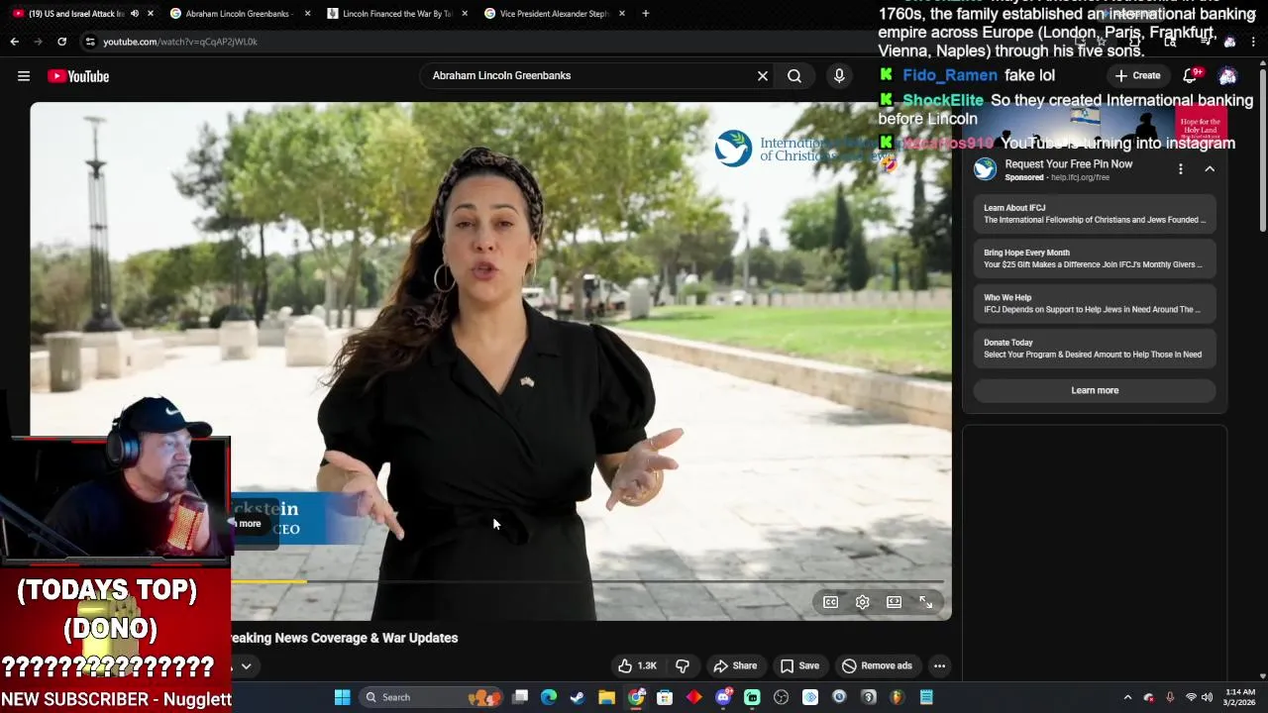Open Microsoft Store from taskbar
Image resolution: width=1268 pixels, height=713 pixels.
[x=665, y=697]
